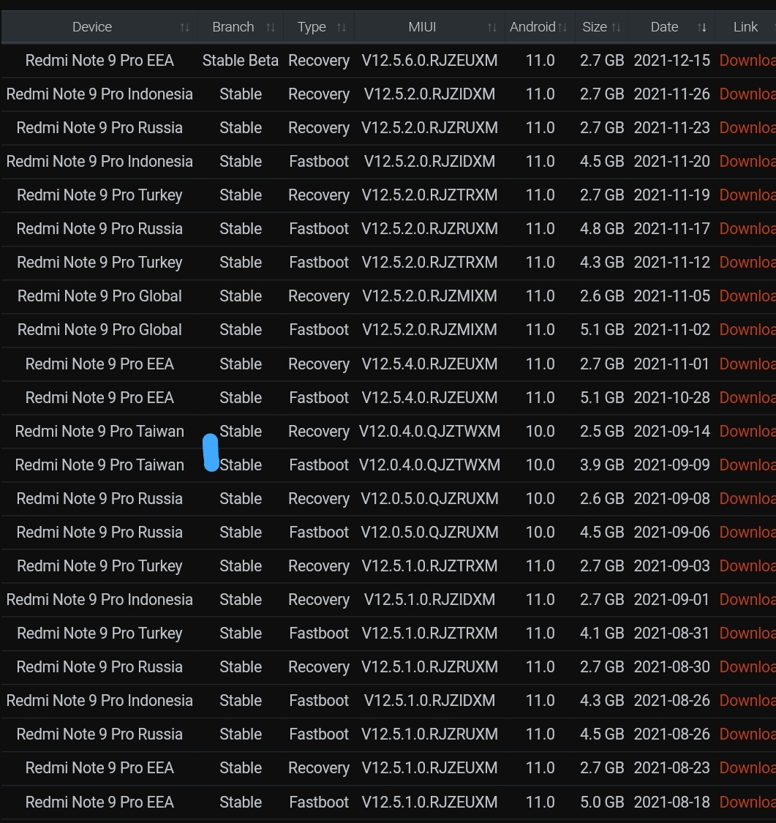The width and height of the screenshot is (776, 823).
Task: Click the '2021-10-28' date cell
Action: [x=671, y=397]
